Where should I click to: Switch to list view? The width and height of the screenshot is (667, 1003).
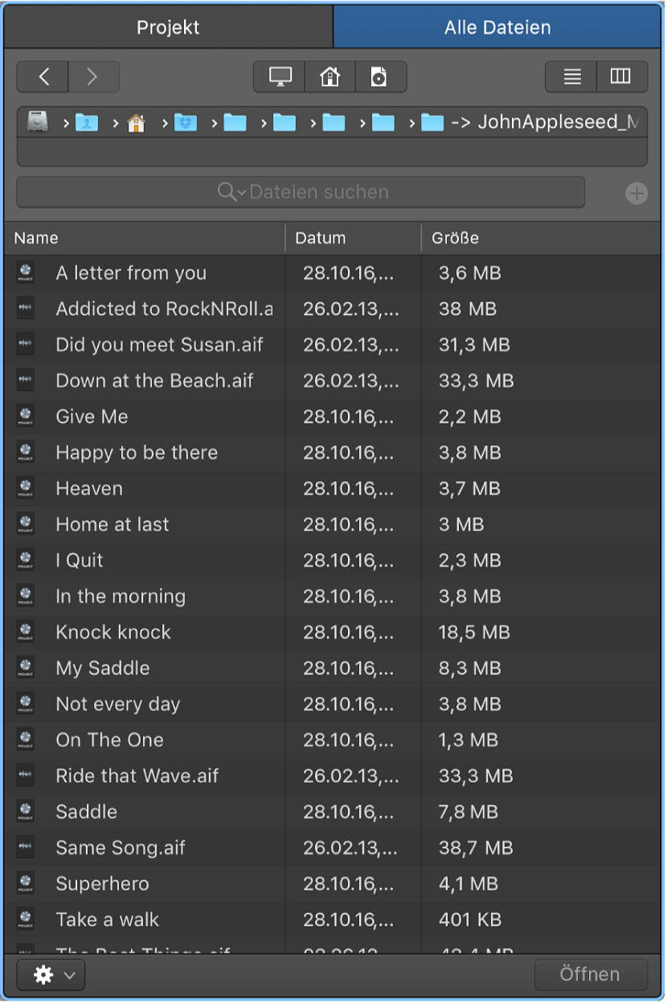point(571,77)
